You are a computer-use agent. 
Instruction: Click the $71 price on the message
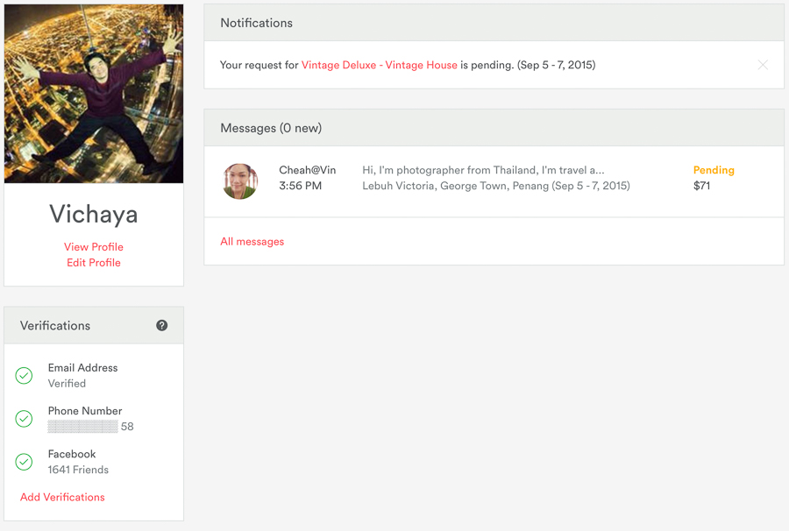(701, 186)
